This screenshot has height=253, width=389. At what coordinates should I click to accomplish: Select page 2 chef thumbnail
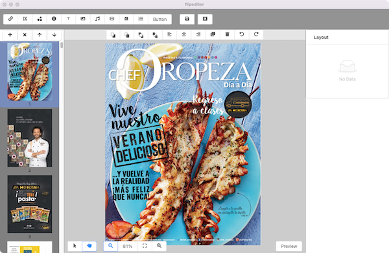coord(30,138)
